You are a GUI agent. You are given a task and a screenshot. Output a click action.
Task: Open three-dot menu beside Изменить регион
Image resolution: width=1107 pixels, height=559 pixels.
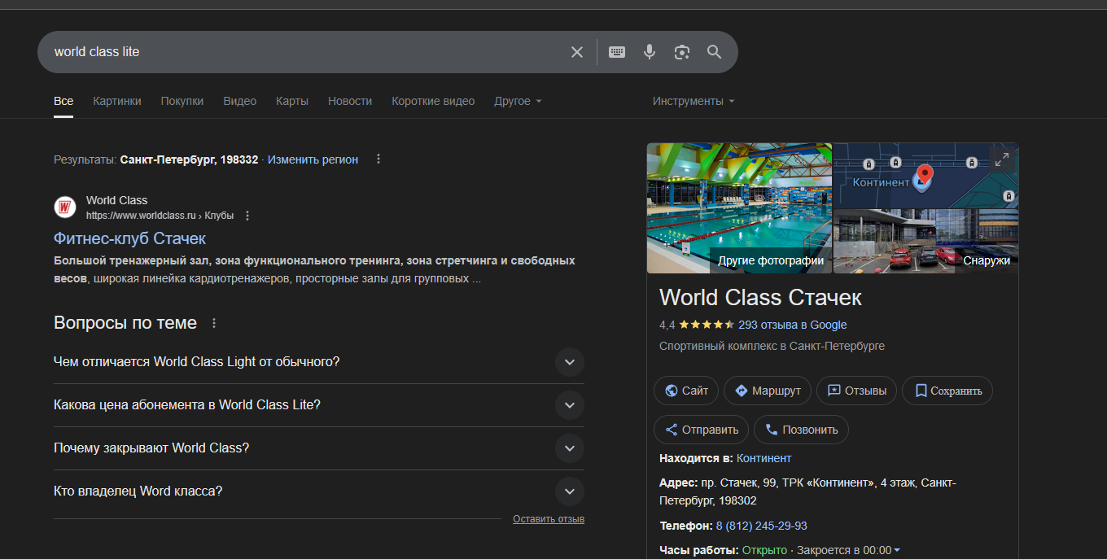(378, 159)
